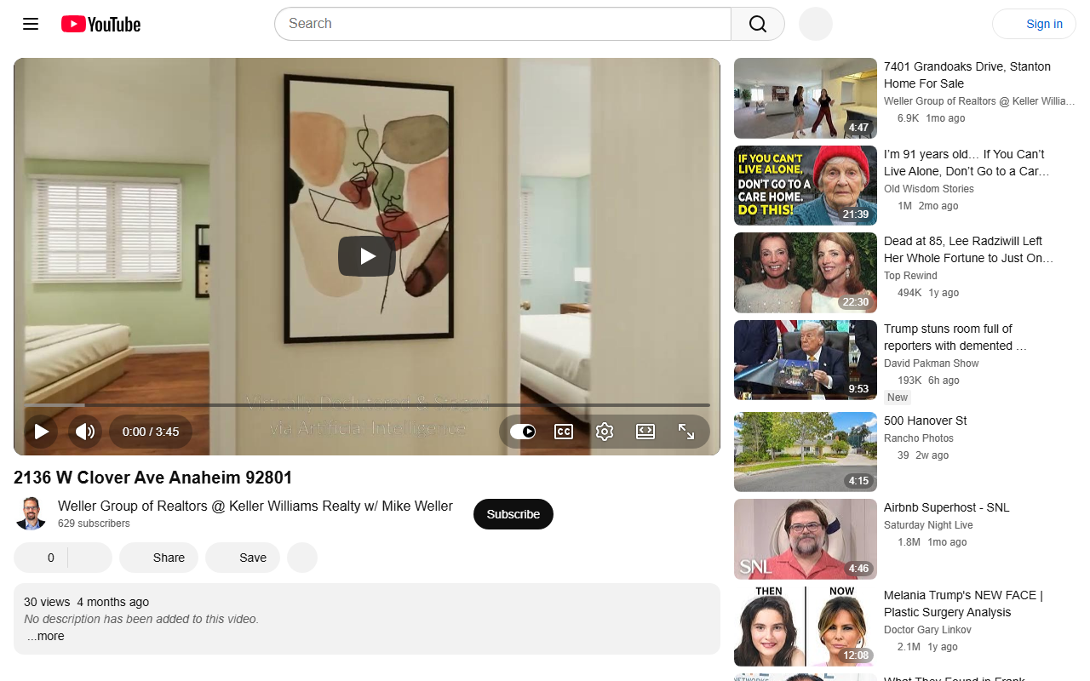Mute the video volume

pyautogui.click(x=85, y=432)
